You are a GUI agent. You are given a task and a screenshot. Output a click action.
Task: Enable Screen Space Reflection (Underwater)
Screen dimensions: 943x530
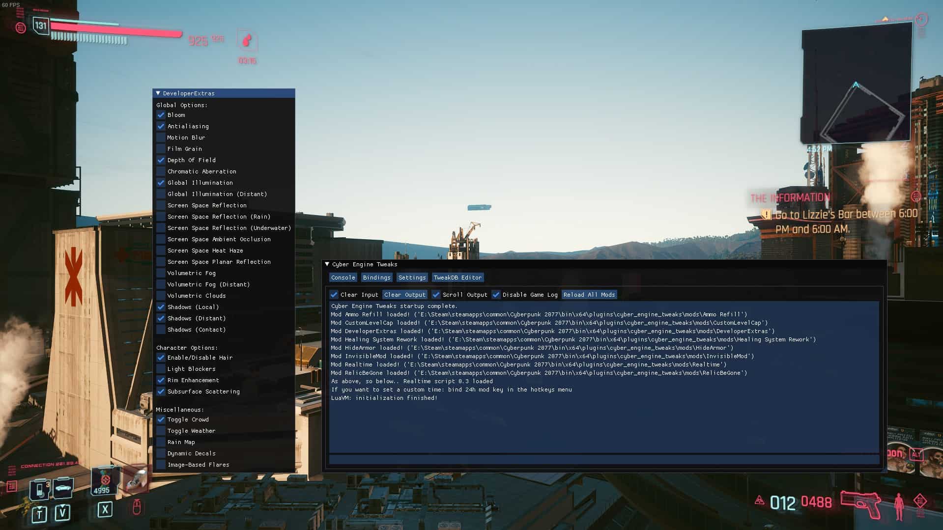click(x=161, y=228)
